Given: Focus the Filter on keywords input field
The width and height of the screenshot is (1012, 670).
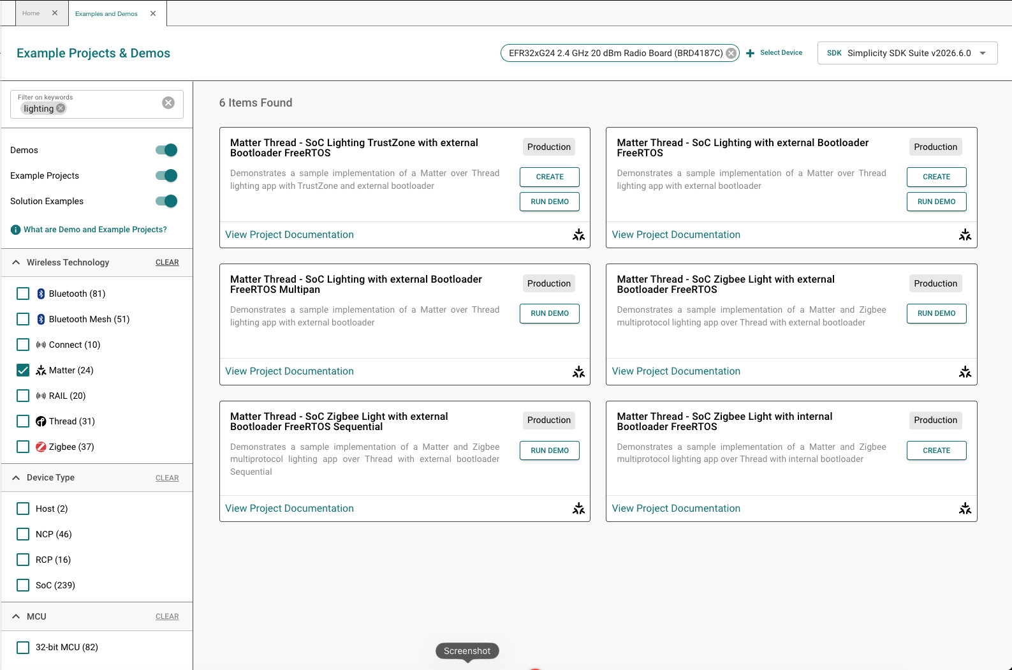Looking at the screenshot, I should pyautogui.click(x=97, y=104).
